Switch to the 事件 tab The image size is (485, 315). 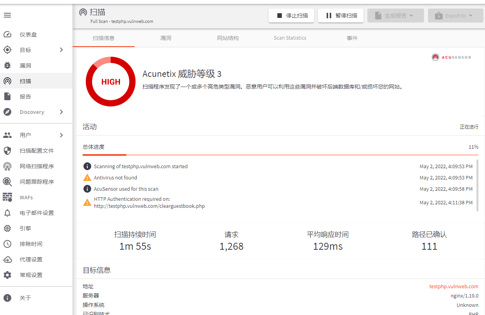(352, 38)
